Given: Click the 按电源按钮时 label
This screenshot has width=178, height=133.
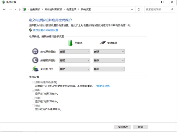Looking at the screenshot, I should click(48, 52).
